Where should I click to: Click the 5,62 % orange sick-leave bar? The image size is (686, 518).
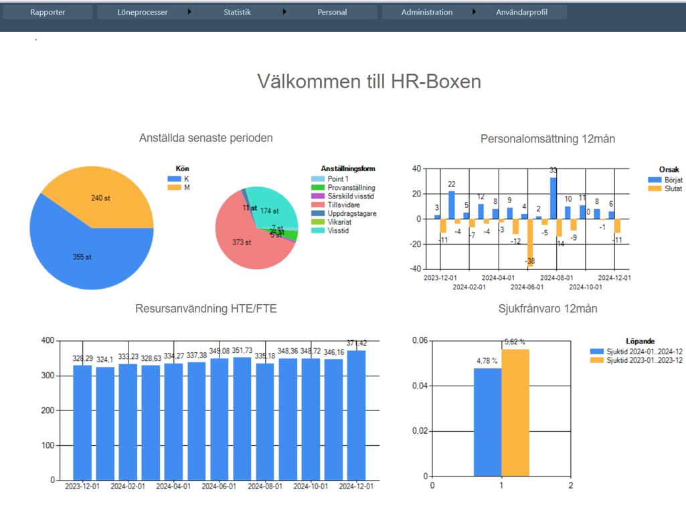(515, 413)
